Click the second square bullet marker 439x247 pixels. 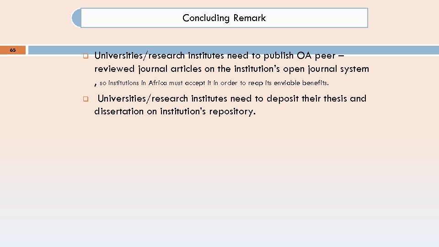tap(85, 99)
